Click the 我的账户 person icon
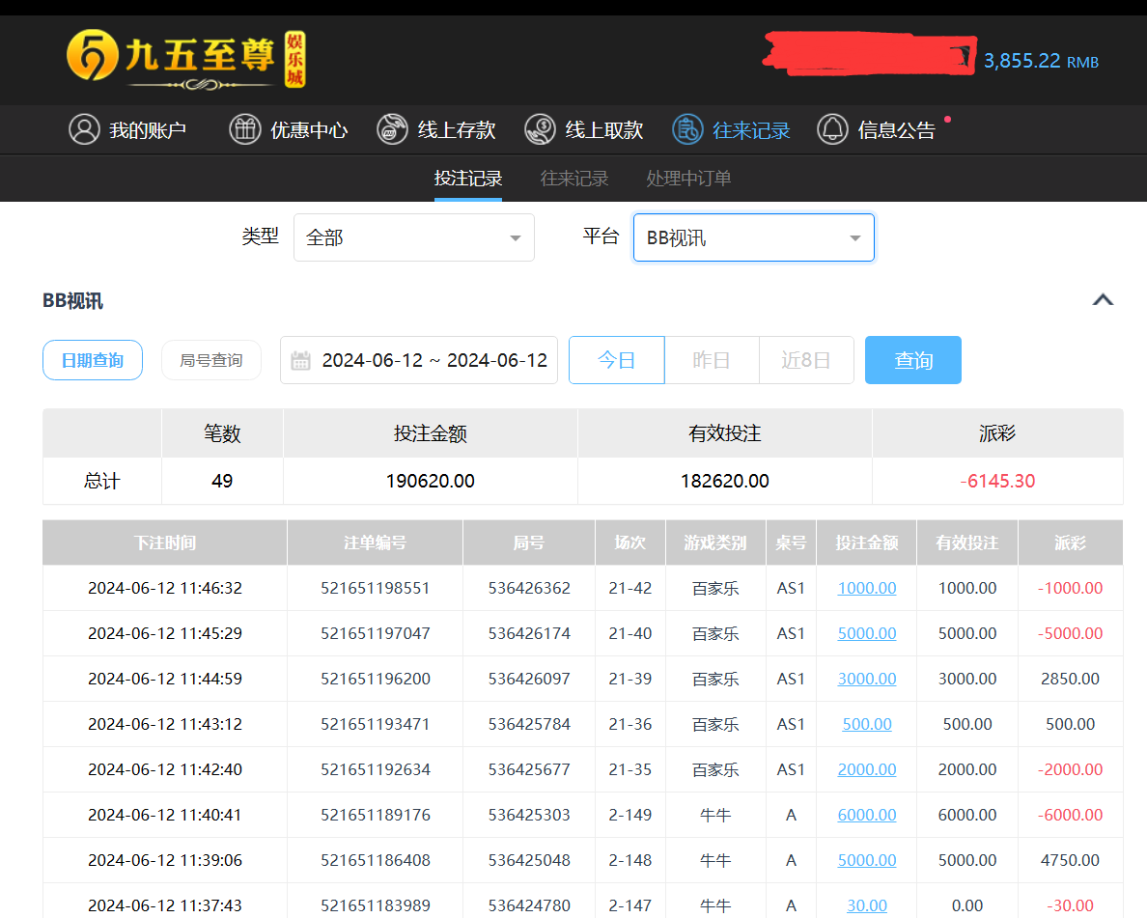Image resolution: width=1147 pixels, height=918 pixels. click(85, 129)
